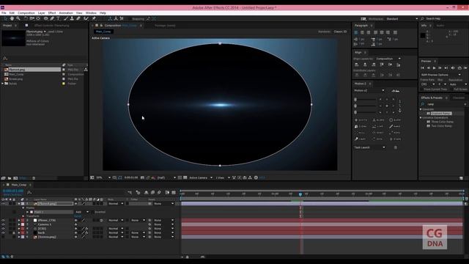Toggle visibility eye of Camera 1 layer

click(x=3, y=224)
